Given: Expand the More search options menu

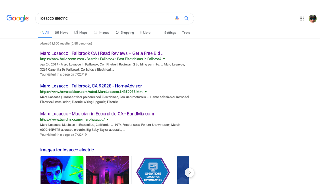Looking at the screenshot, I should 145,33.
